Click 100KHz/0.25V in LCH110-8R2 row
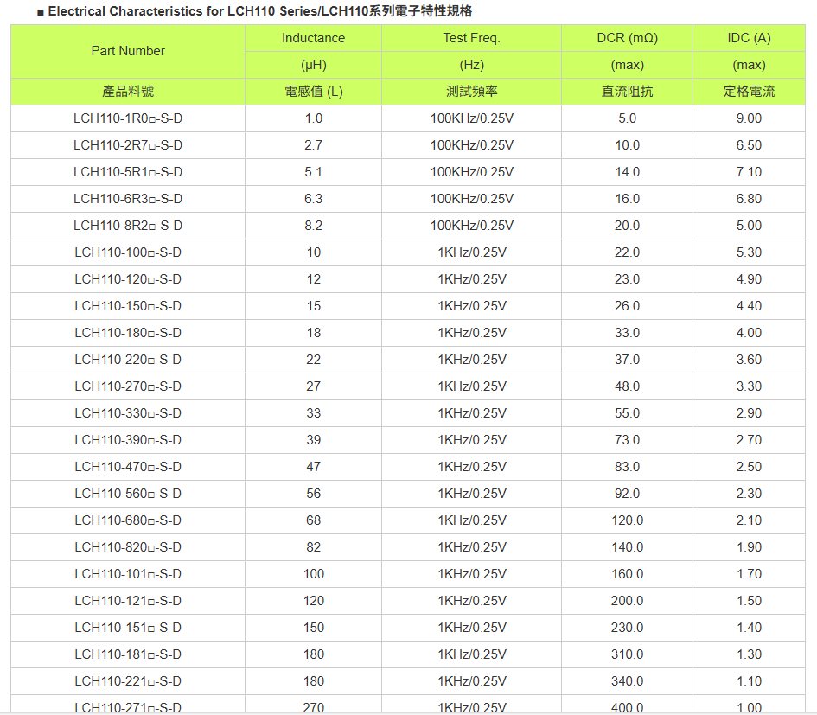 tap(471, 226)
